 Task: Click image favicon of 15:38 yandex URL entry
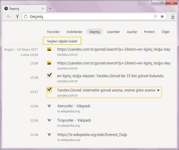[x=49, y=63]
